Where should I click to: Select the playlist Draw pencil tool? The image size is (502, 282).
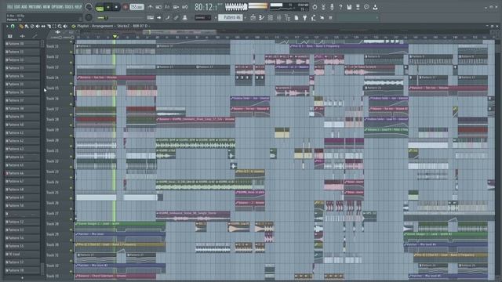tap(21, 26)
